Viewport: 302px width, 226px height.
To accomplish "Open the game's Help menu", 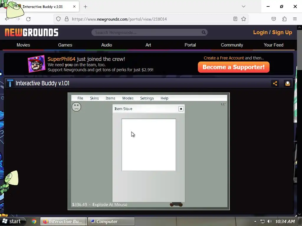I will click(165, 98).
